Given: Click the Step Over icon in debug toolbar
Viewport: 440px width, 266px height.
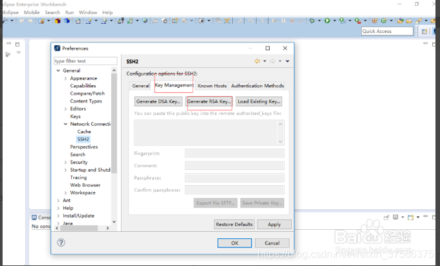Looking at the screenshot, I should [250, 21].
